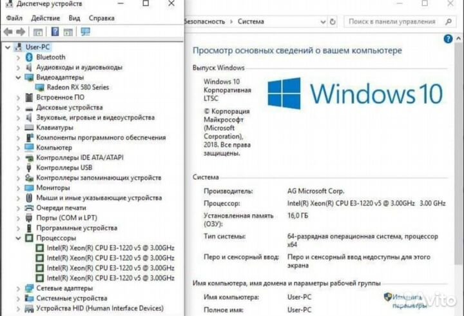This screenshot has height=316, width=464.
Task: Click the blue Help icon in Device Manager toolbar
Action: 55,32
